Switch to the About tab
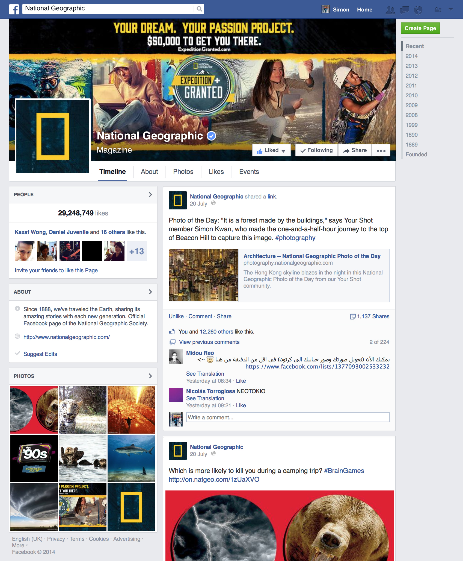Image resolution: width=463 pixels, height=561 pixels. tap(149, 172)
